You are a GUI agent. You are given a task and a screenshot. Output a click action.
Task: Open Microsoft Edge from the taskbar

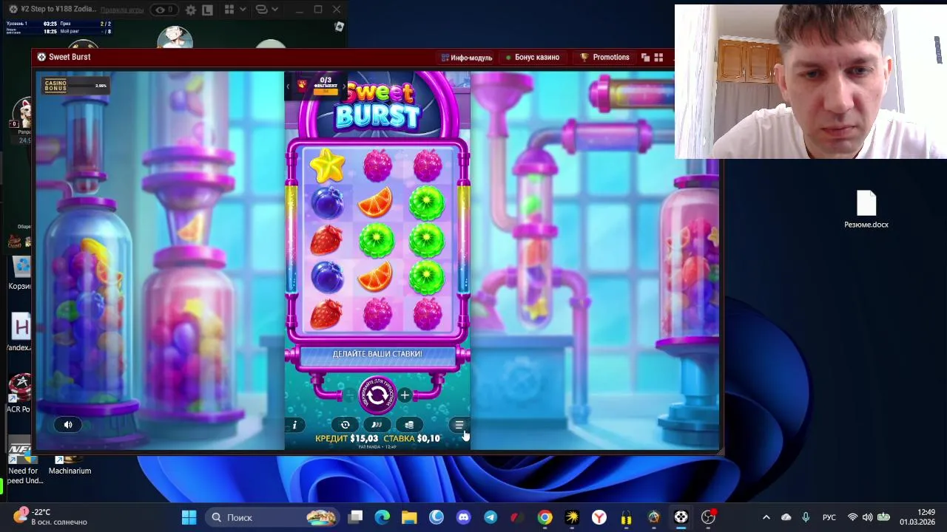pyautogui.click(x=382, y=517)
